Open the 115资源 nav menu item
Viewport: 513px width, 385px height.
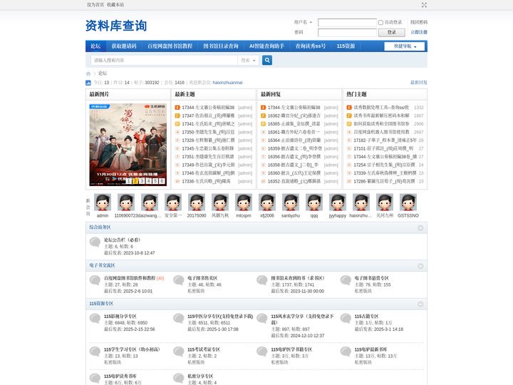pyautogui.click(x=346, y=46)
